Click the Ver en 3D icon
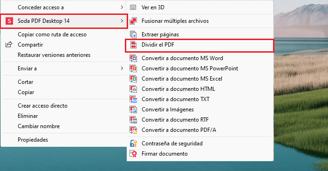The width and height of the screenshot is (328, 171). click(x=133, y=7)
